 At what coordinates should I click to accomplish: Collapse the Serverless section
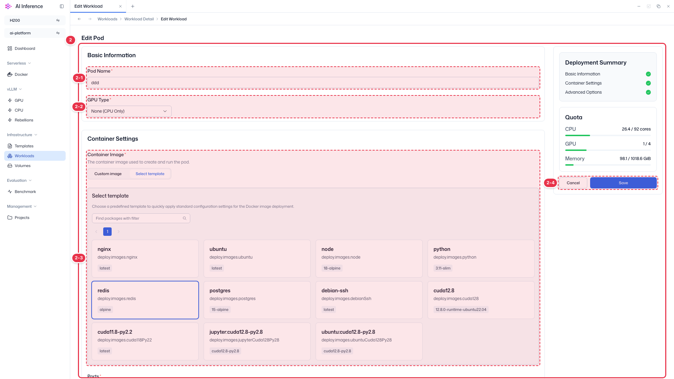pyautogui.click(x=19, y=63)
